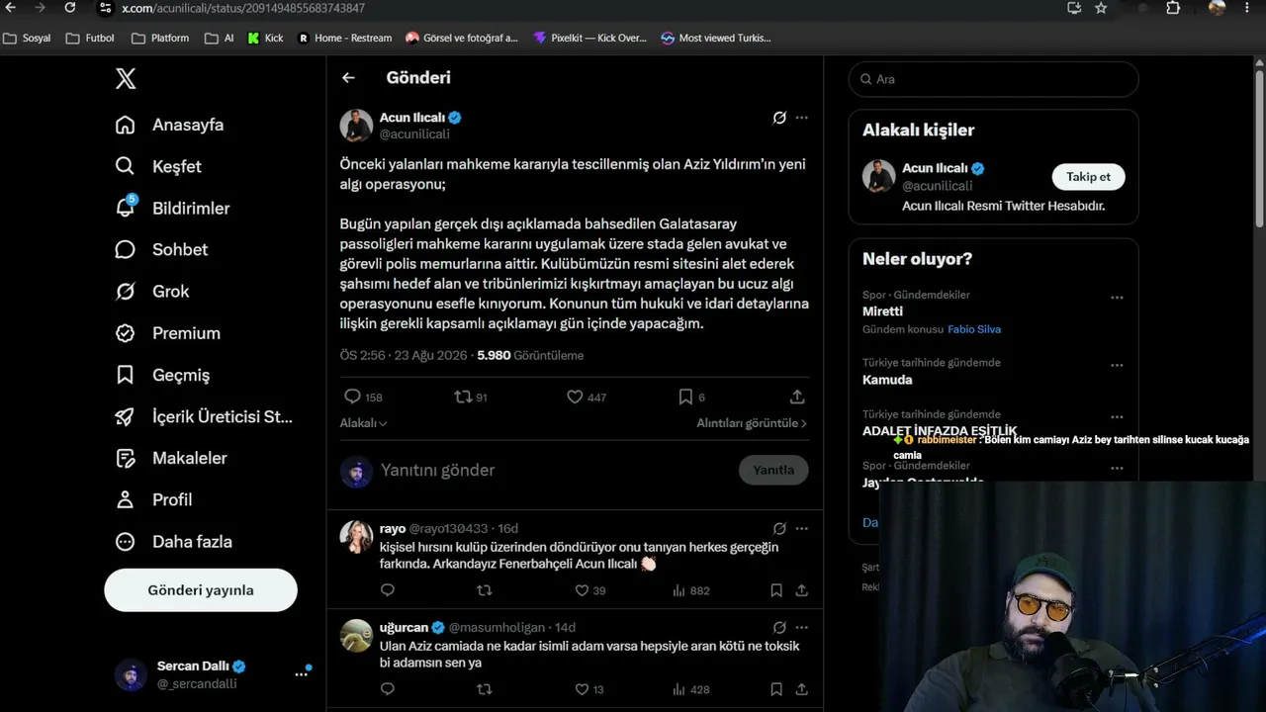Click the Fabio Silva trend link
Viewport: 1266px width, 712px height.
click(974, 329)
